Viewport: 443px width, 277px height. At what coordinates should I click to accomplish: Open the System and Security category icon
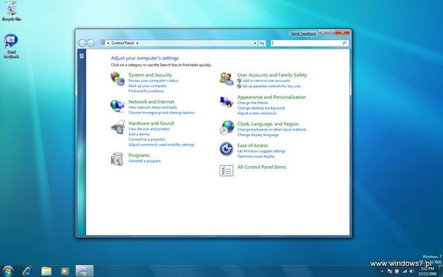(118, 79)
